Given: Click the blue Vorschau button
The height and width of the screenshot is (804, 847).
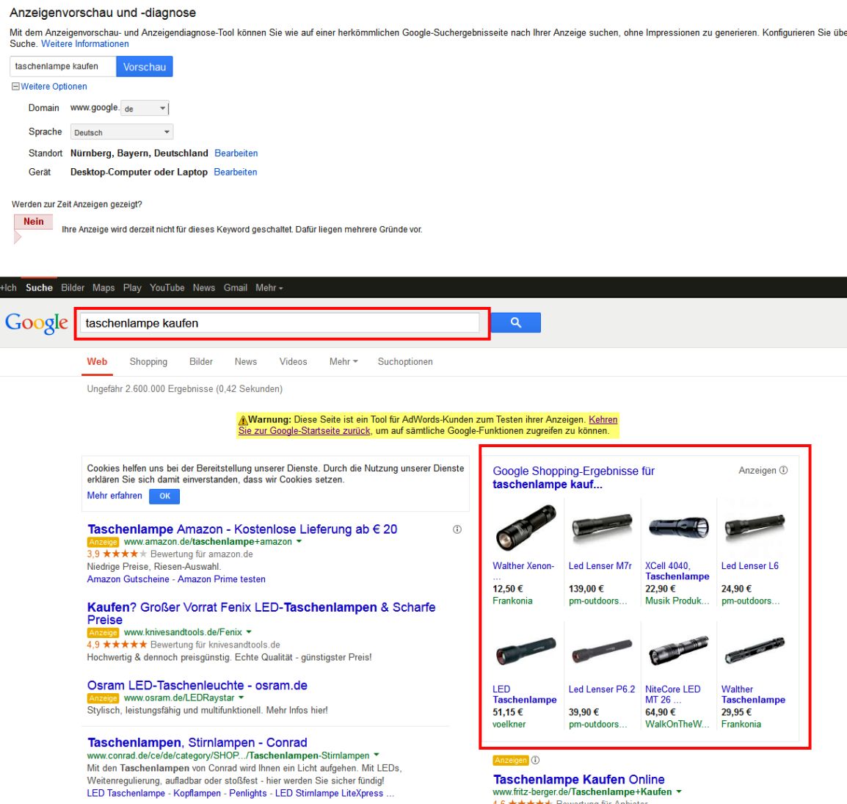Looking at the screenshot, I should click(145, 67).
